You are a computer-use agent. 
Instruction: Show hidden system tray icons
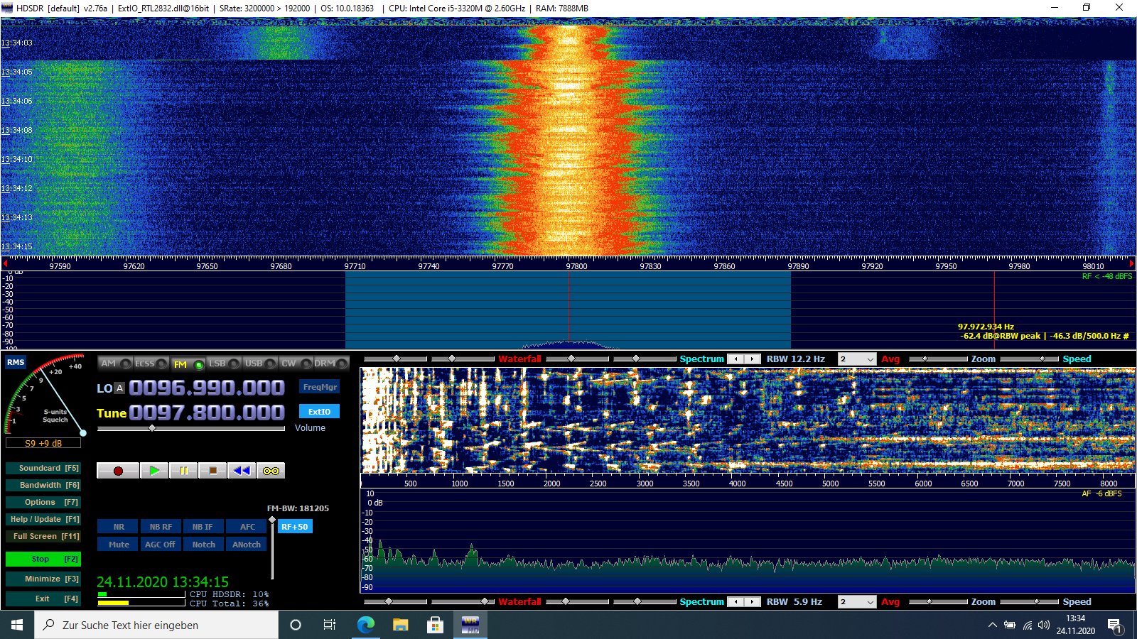click(x=992, y=625)
